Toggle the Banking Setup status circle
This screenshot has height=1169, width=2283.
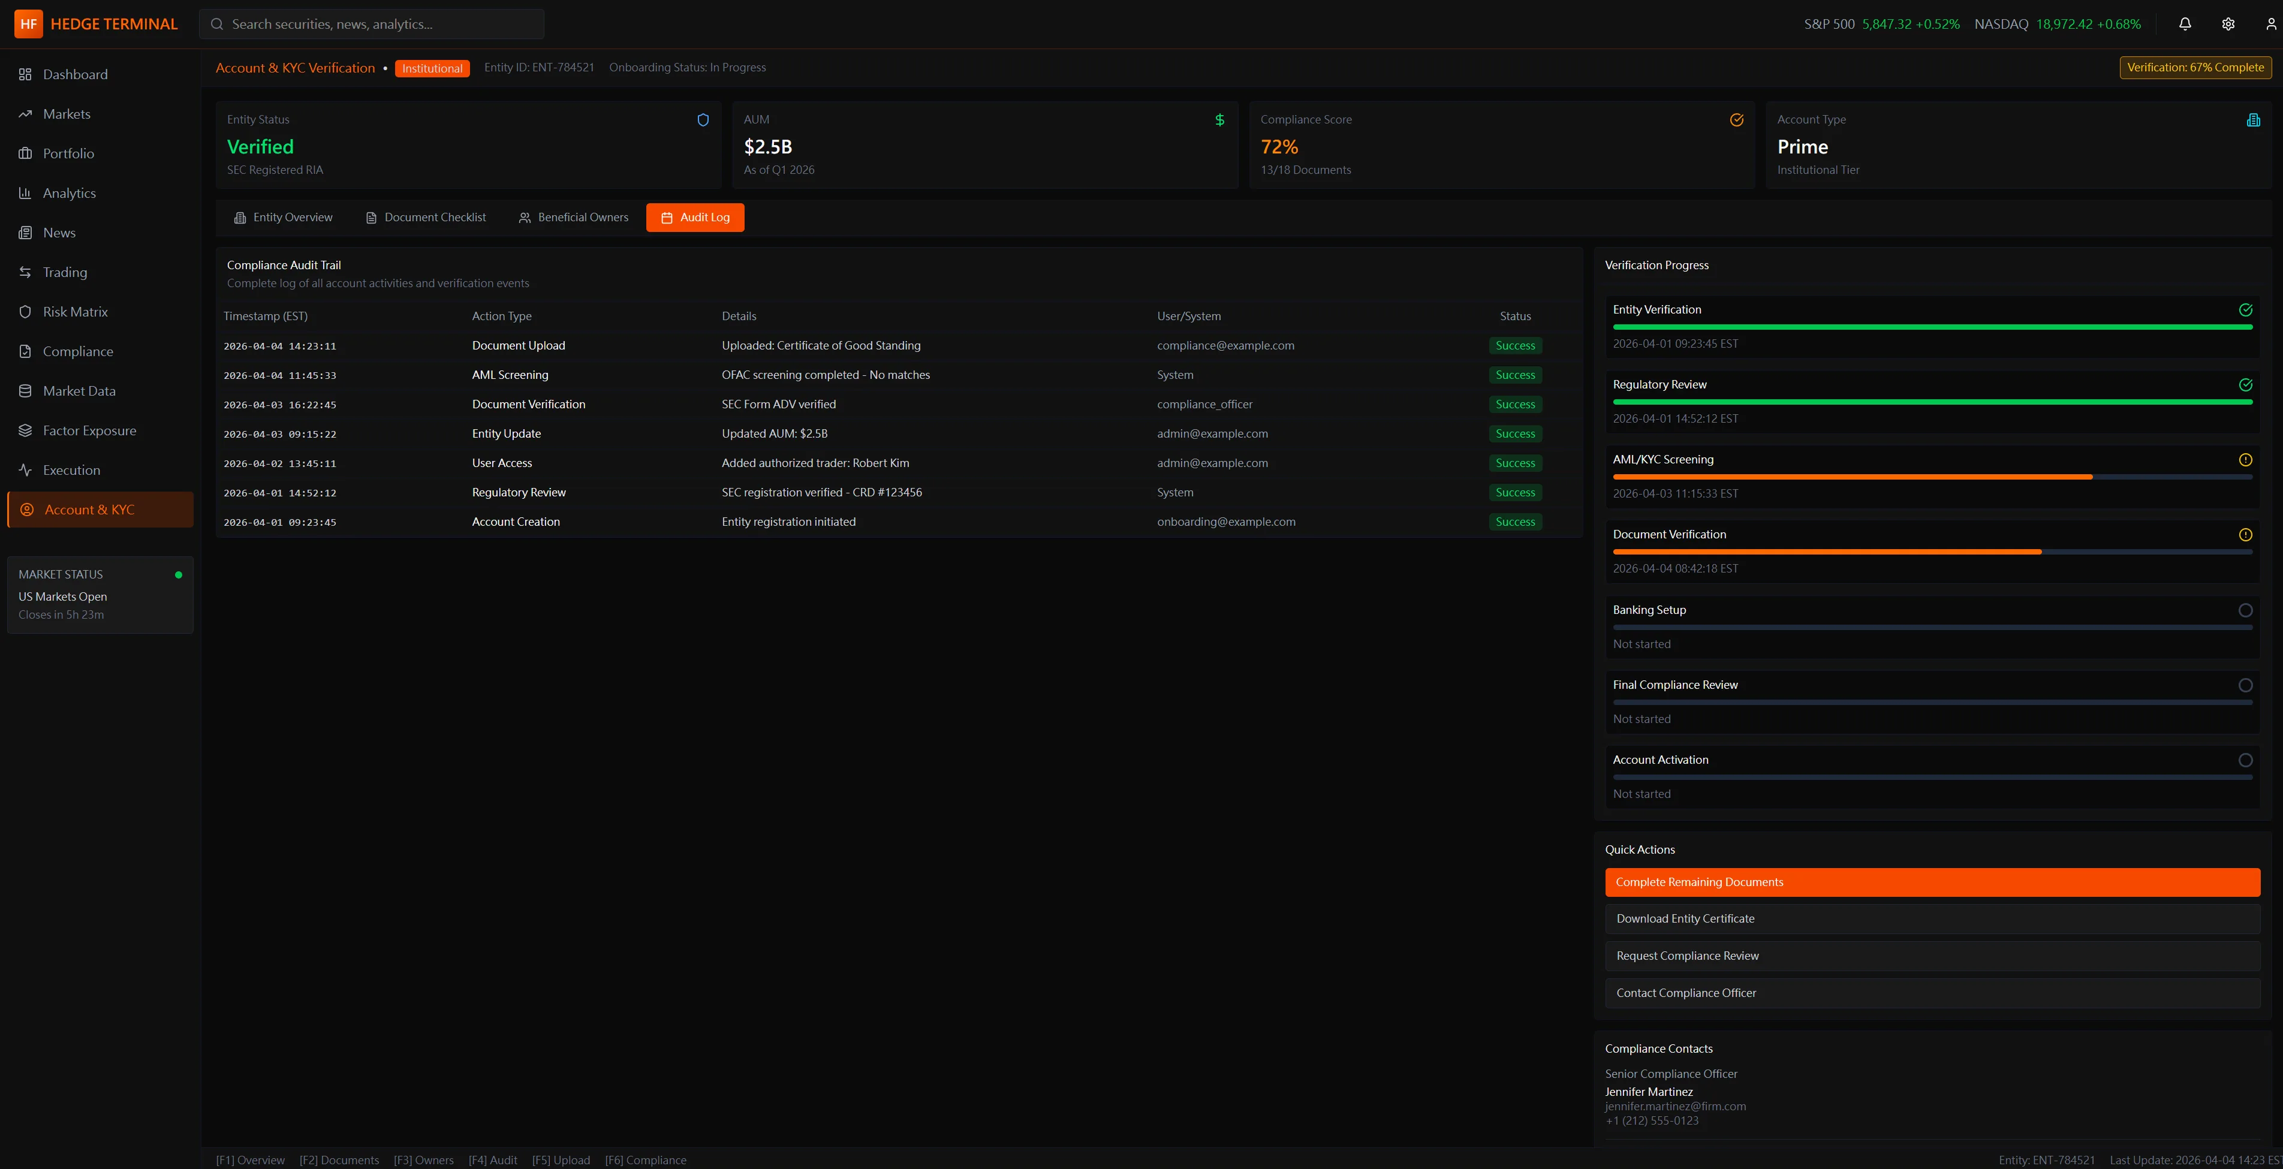(x=2246, y=610)
